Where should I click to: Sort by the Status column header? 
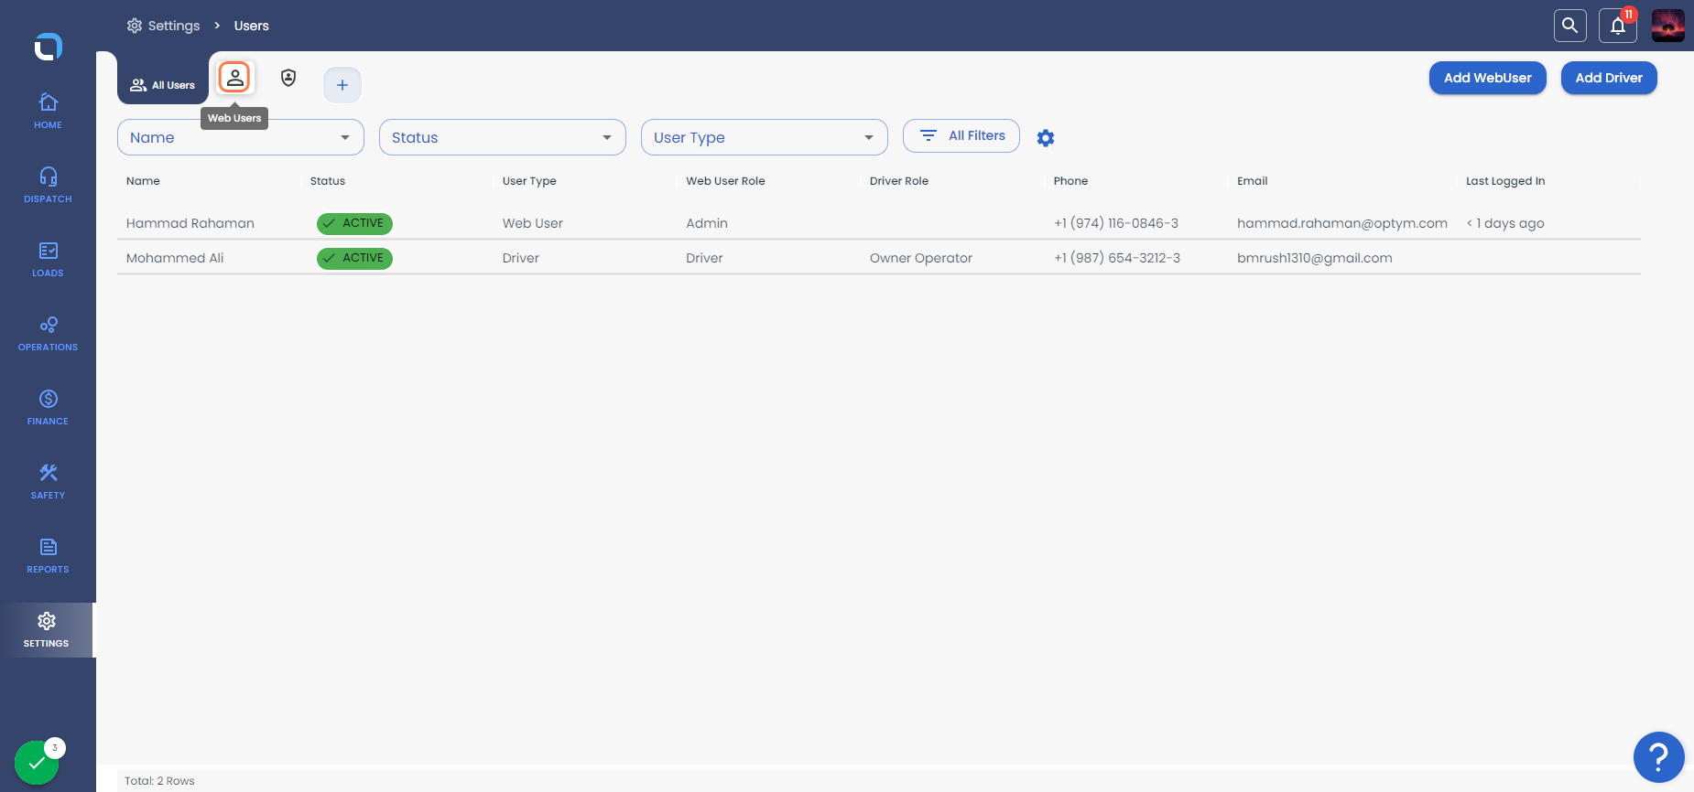tap(328, 181)
